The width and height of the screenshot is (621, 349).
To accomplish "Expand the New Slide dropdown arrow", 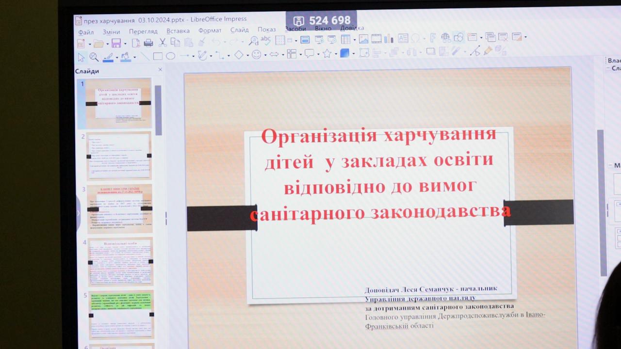I will click(x=481, y=37).
